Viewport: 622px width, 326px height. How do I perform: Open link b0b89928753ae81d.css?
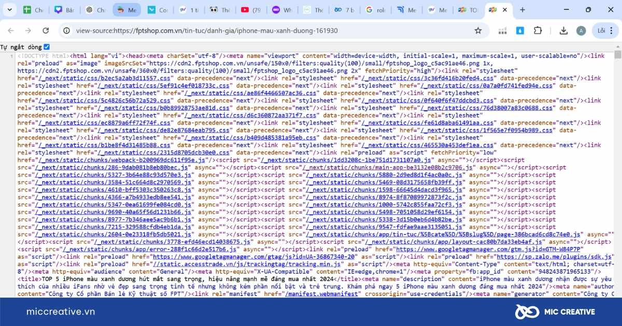(163, 108)
